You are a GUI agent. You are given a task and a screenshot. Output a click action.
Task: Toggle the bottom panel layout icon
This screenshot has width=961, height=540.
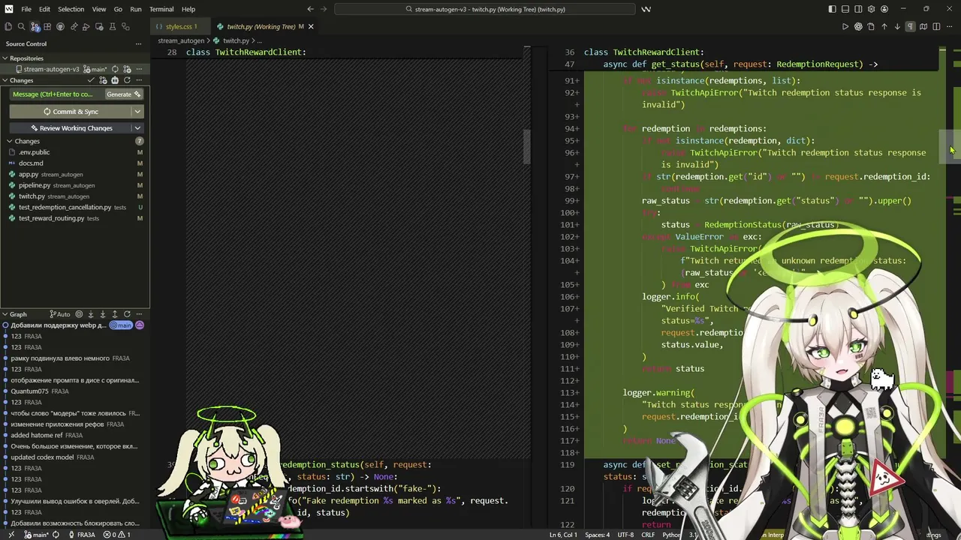[x=845, y=9]
